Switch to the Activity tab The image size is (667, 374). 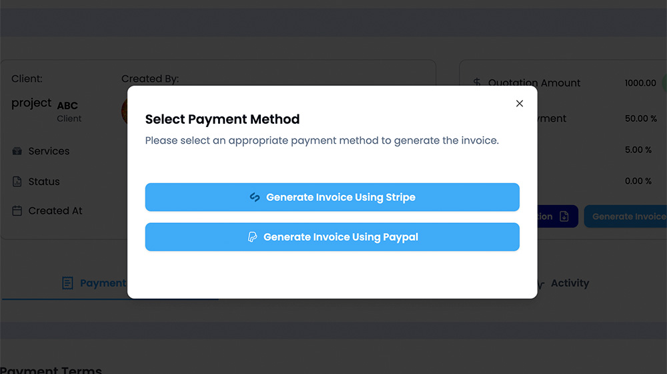coord(570,283)
